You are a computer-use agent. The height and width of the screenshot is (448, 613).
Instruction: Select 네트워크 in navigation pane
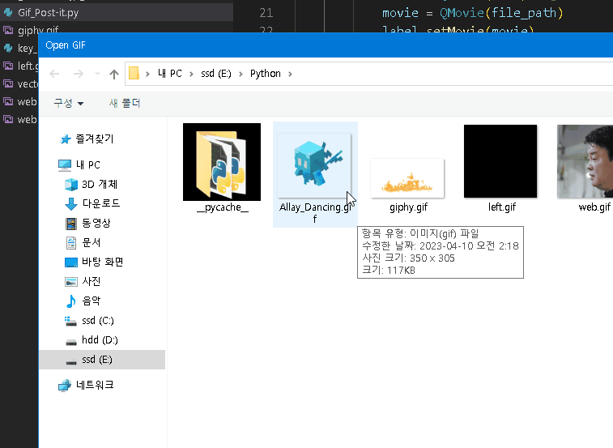click(86, 385)
